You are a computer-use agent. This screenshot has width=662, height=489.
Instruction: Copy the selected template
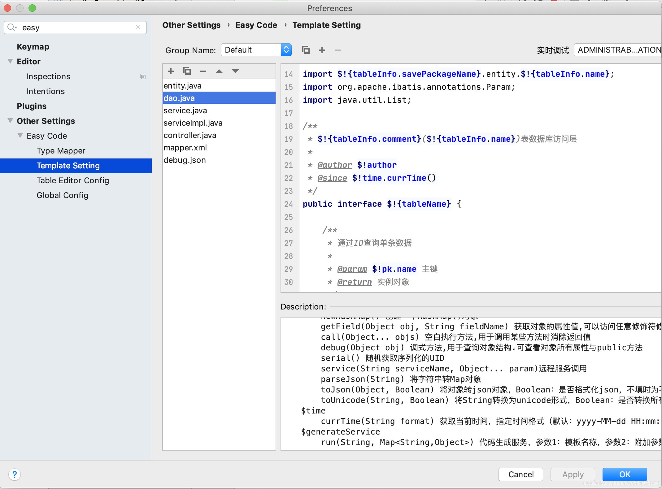tap(187, 71)
